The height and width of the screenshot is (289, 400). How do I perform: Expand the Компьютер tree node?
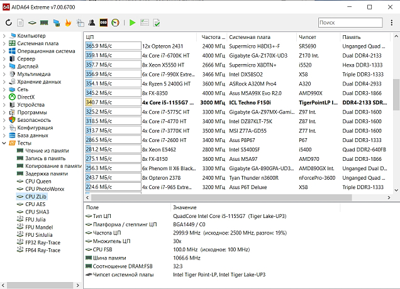pos(4,36)
